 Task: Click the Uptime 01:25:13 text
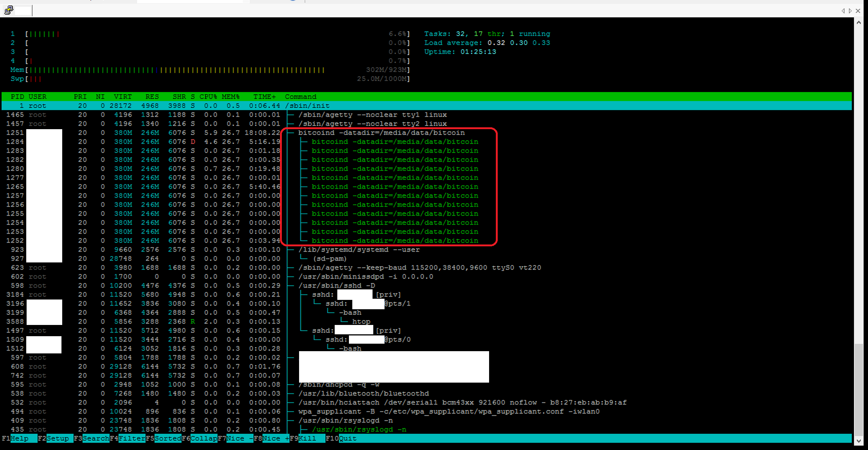[460, 52]
